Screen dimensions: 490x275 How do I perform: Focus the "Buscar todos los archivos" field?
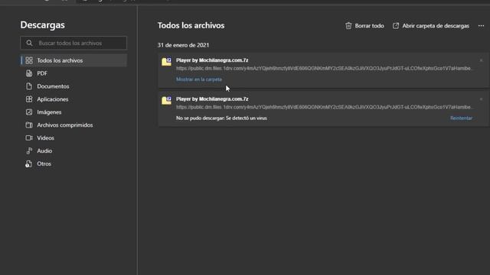[73, 43]
